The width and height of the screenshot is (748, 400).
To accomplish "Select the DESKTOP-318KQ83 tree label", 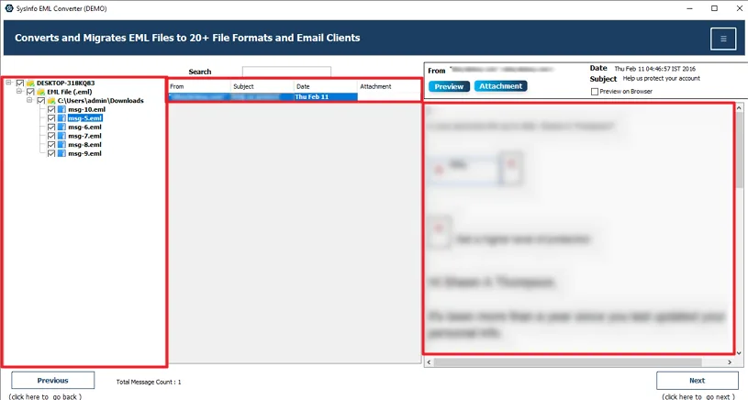I will coord(65,83).
